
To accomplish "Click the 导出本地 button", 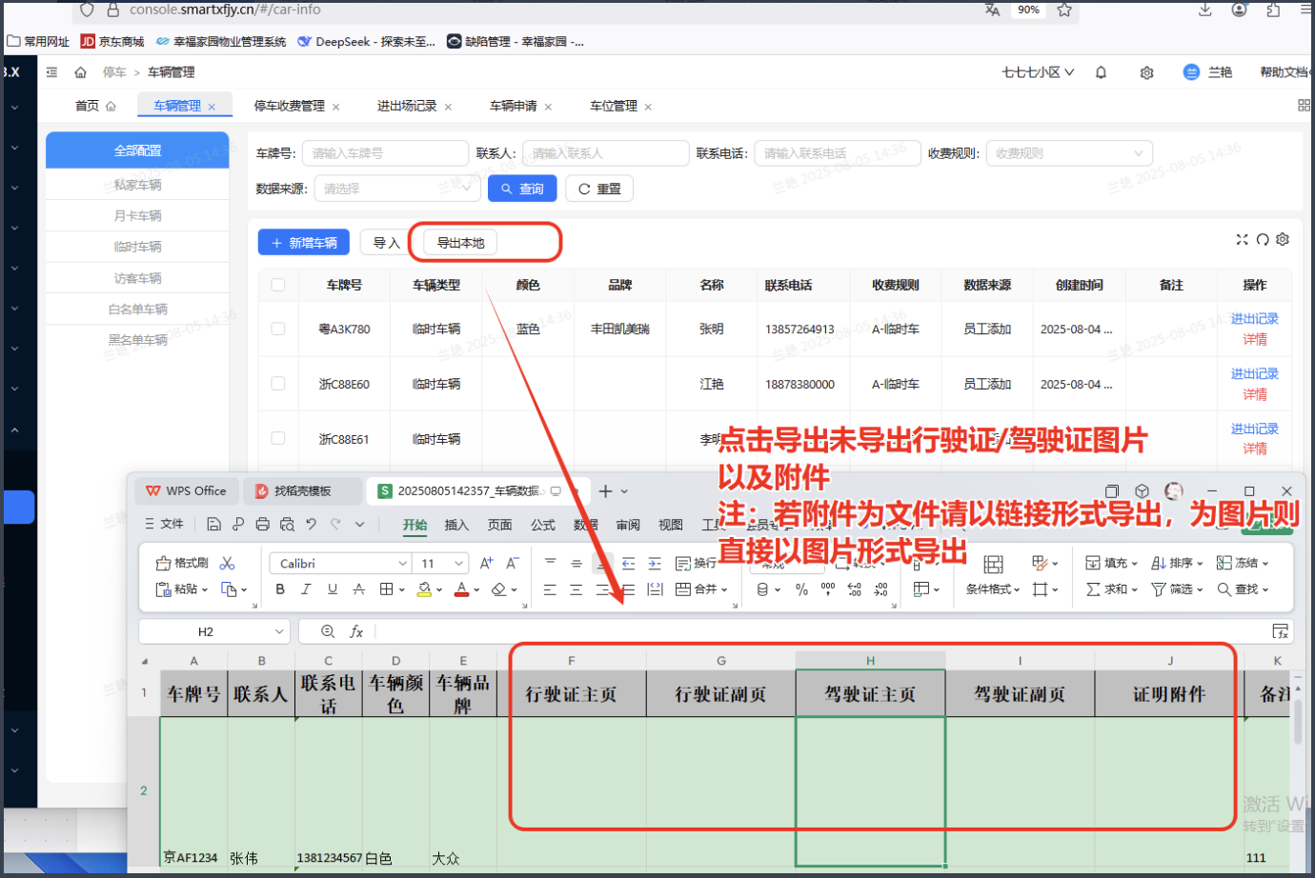I will 460,243.
